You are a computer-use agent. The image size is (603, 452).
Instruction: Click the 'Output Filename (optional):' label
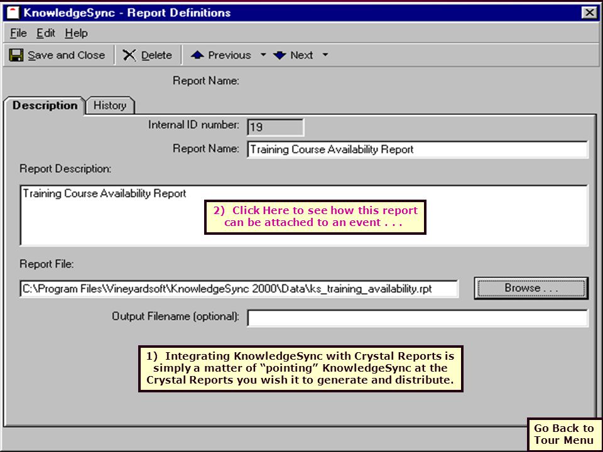coord(175,316)
